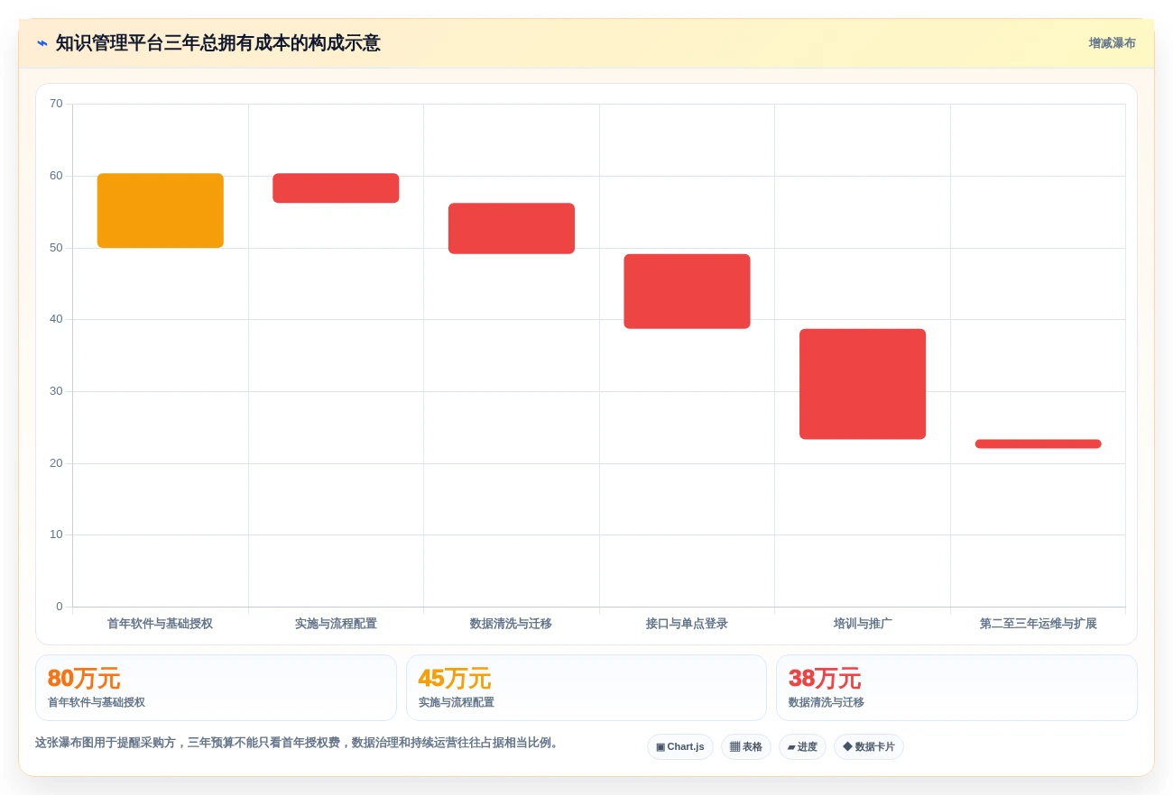Click the x-axis label 接口与单点登录

click(x=687, y=624)
